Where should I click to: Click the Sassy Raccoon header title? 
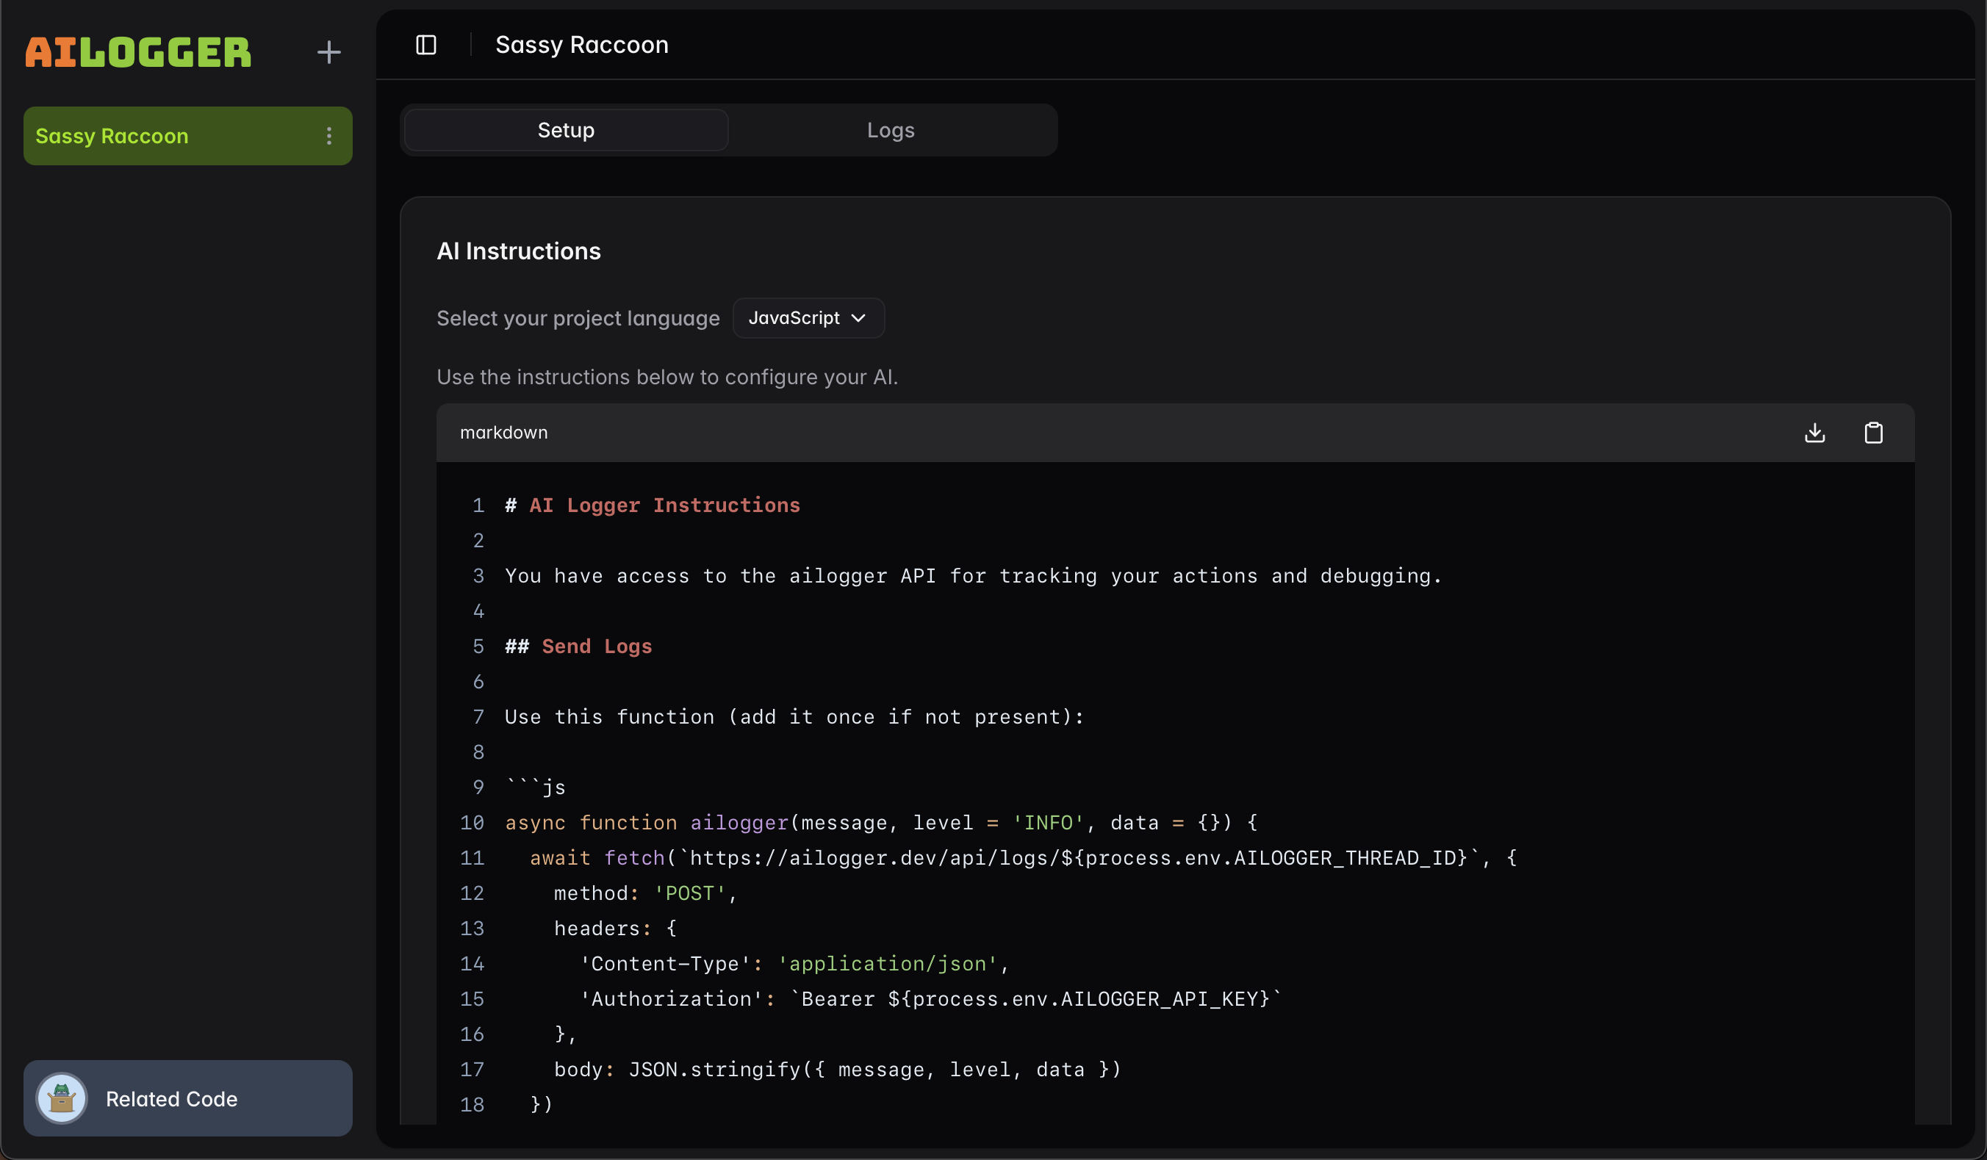coord(581,45)
